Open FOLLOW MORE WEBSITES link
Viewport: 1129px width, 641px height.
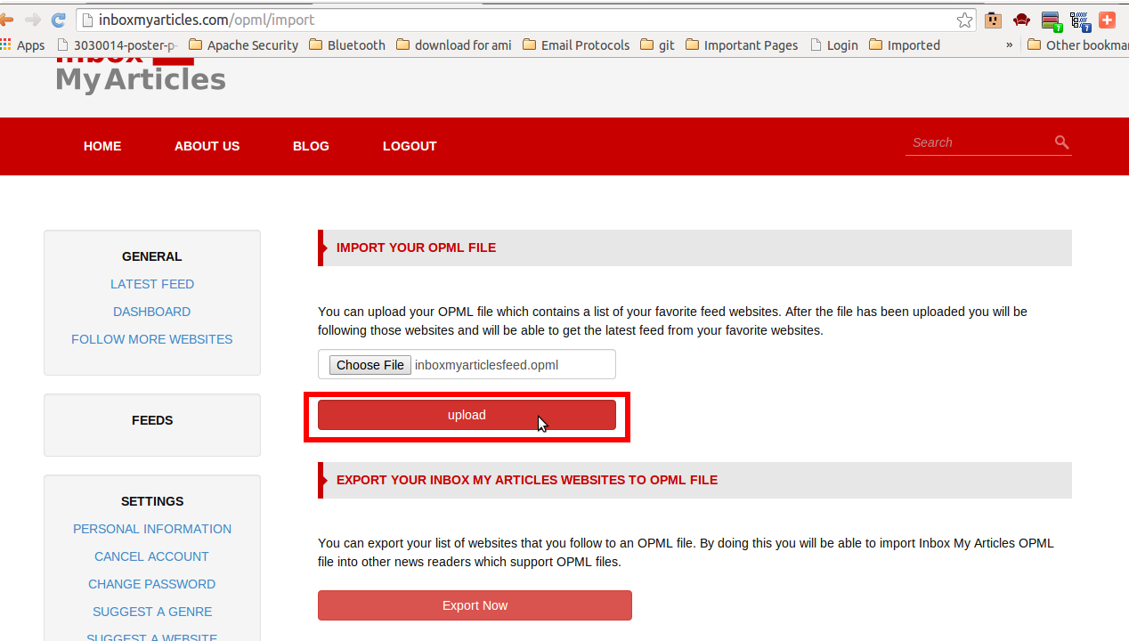point(152,339)
